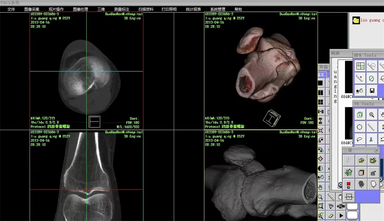
Task: Select the MPR curved ruler tool
Action: click(x=372, y=66)
